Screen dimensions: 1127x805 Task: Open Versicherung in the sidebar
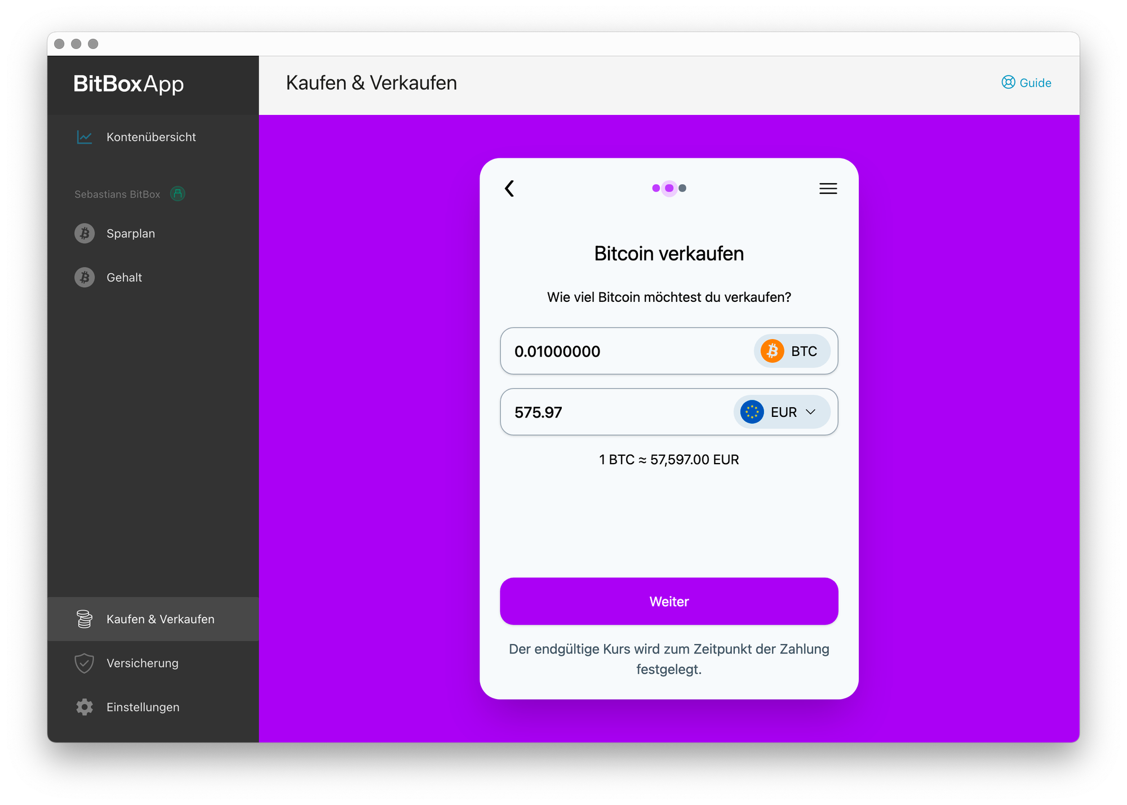tap(153, 663)
